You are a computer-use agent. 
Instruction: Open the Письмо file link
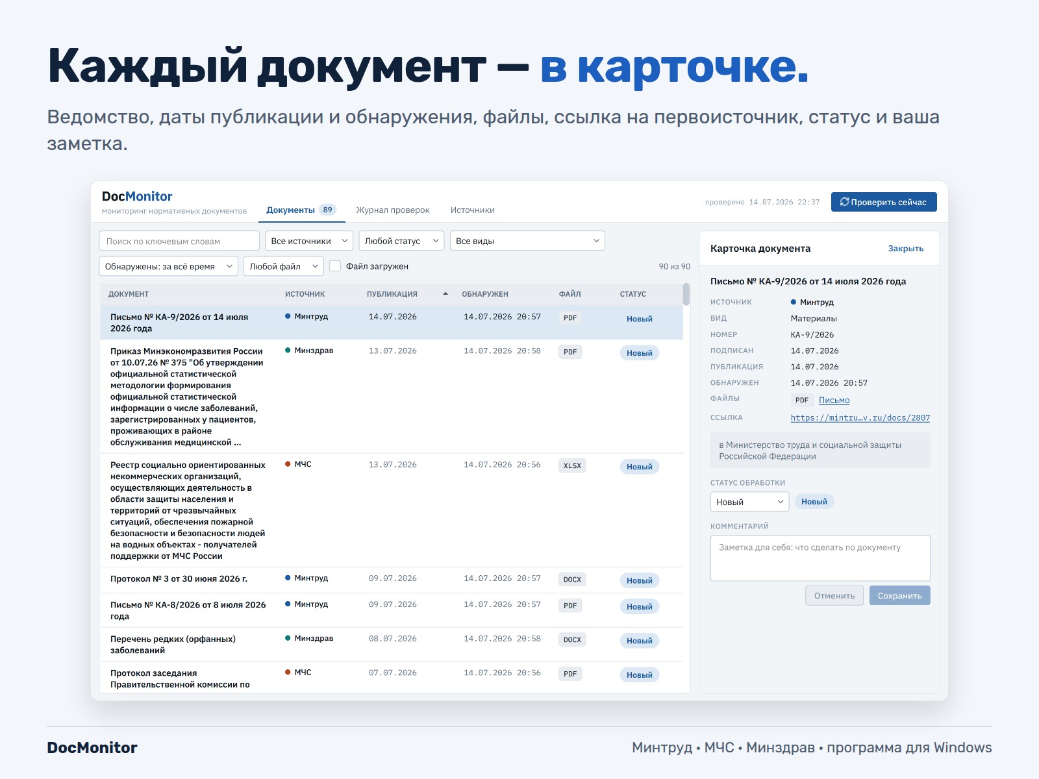click(834, 401)
